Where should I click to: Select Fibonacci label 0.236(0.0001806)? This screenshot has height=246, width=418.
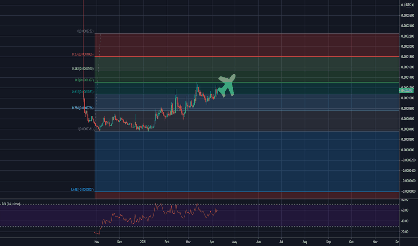point(83,54)
